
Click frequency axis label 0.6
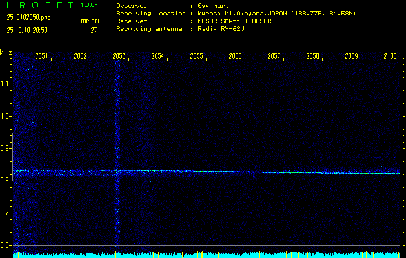coord(6,245)
